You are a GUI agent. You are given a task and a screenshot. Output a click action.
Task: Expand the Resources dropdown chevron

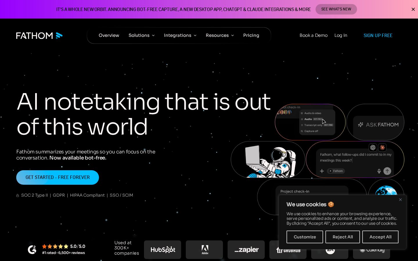[233, 35]
